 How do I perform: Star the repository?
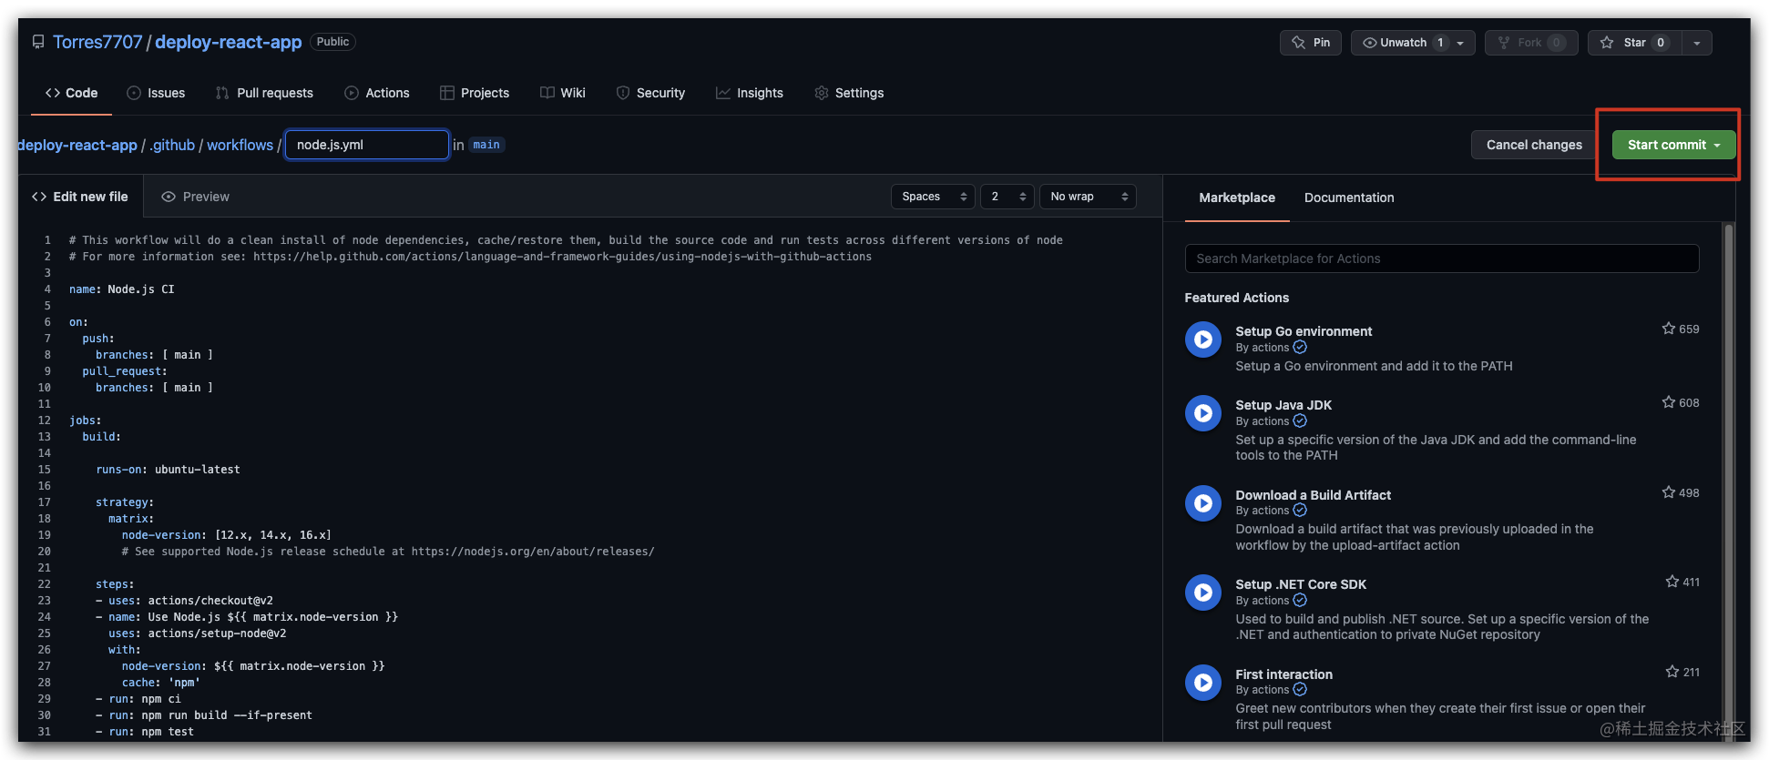click(1634, 43)
